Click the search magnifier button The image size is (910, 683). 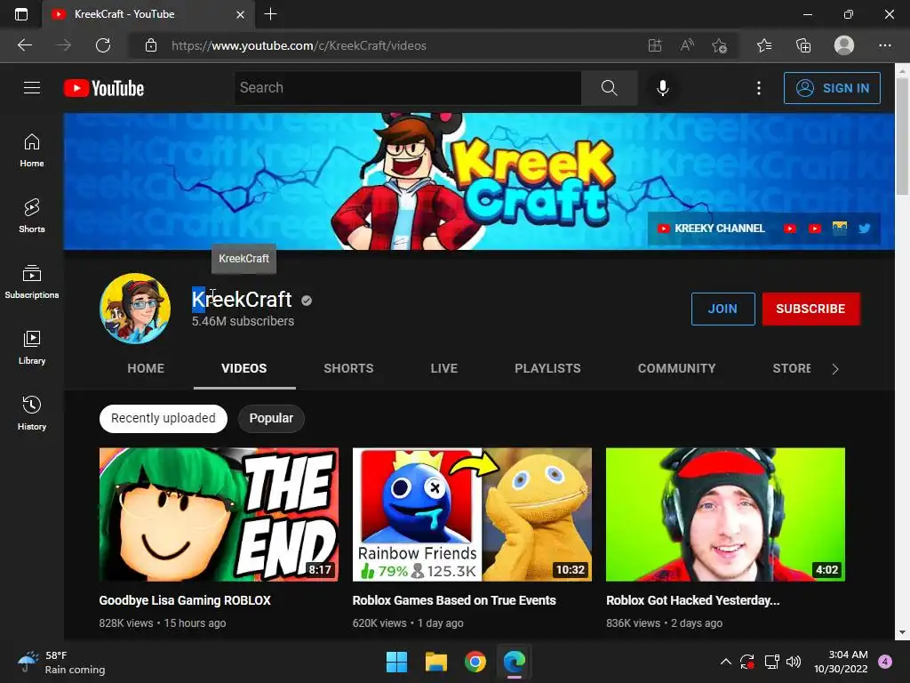coord(610,88)
